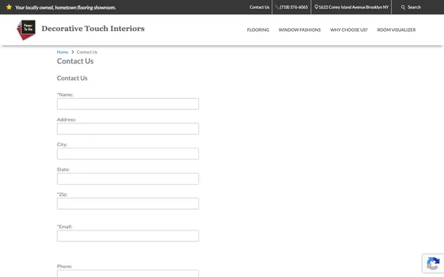Click the 'City:' field label
This screenshot has width=444, height=277.
pos(62,145)
